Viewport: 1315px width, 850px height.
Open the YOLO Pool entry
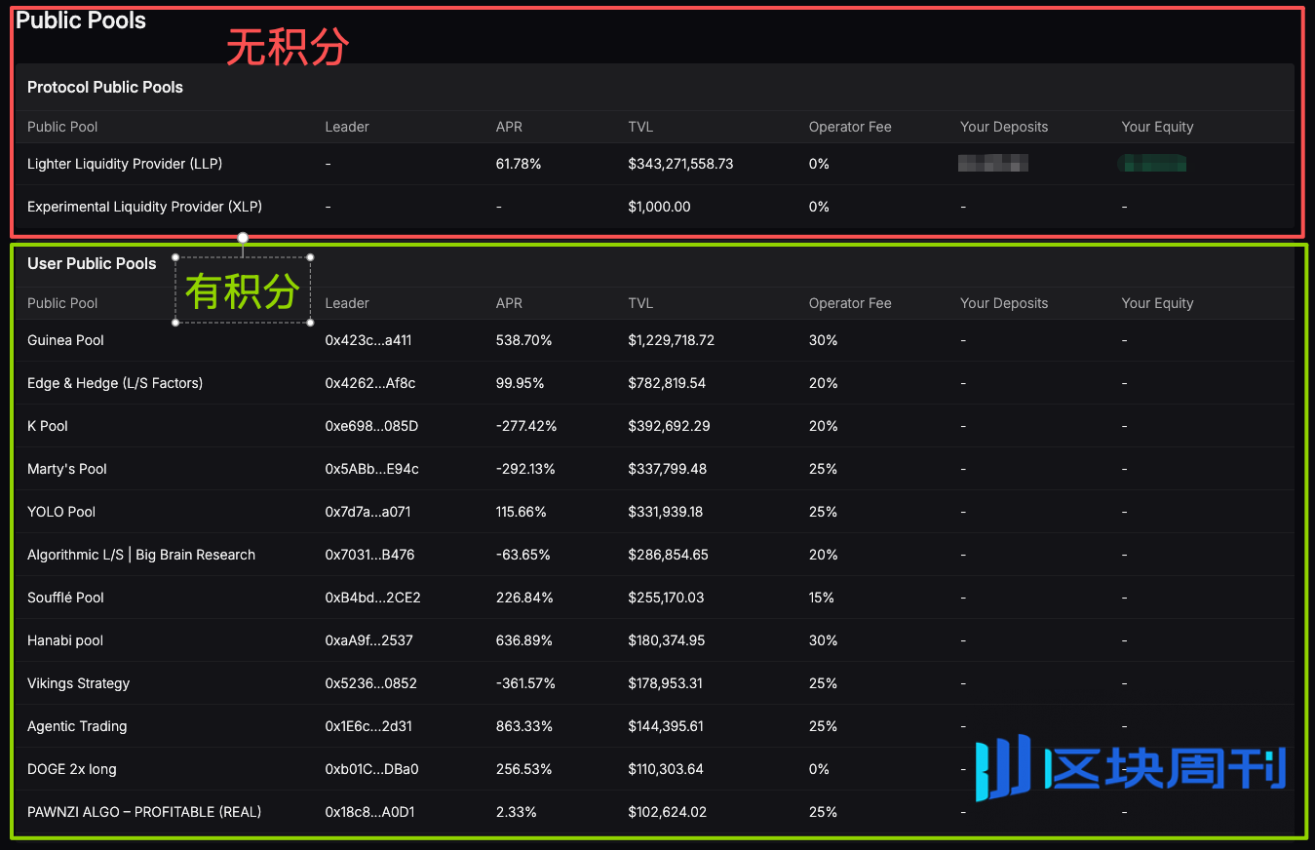[x=60, y=512]
